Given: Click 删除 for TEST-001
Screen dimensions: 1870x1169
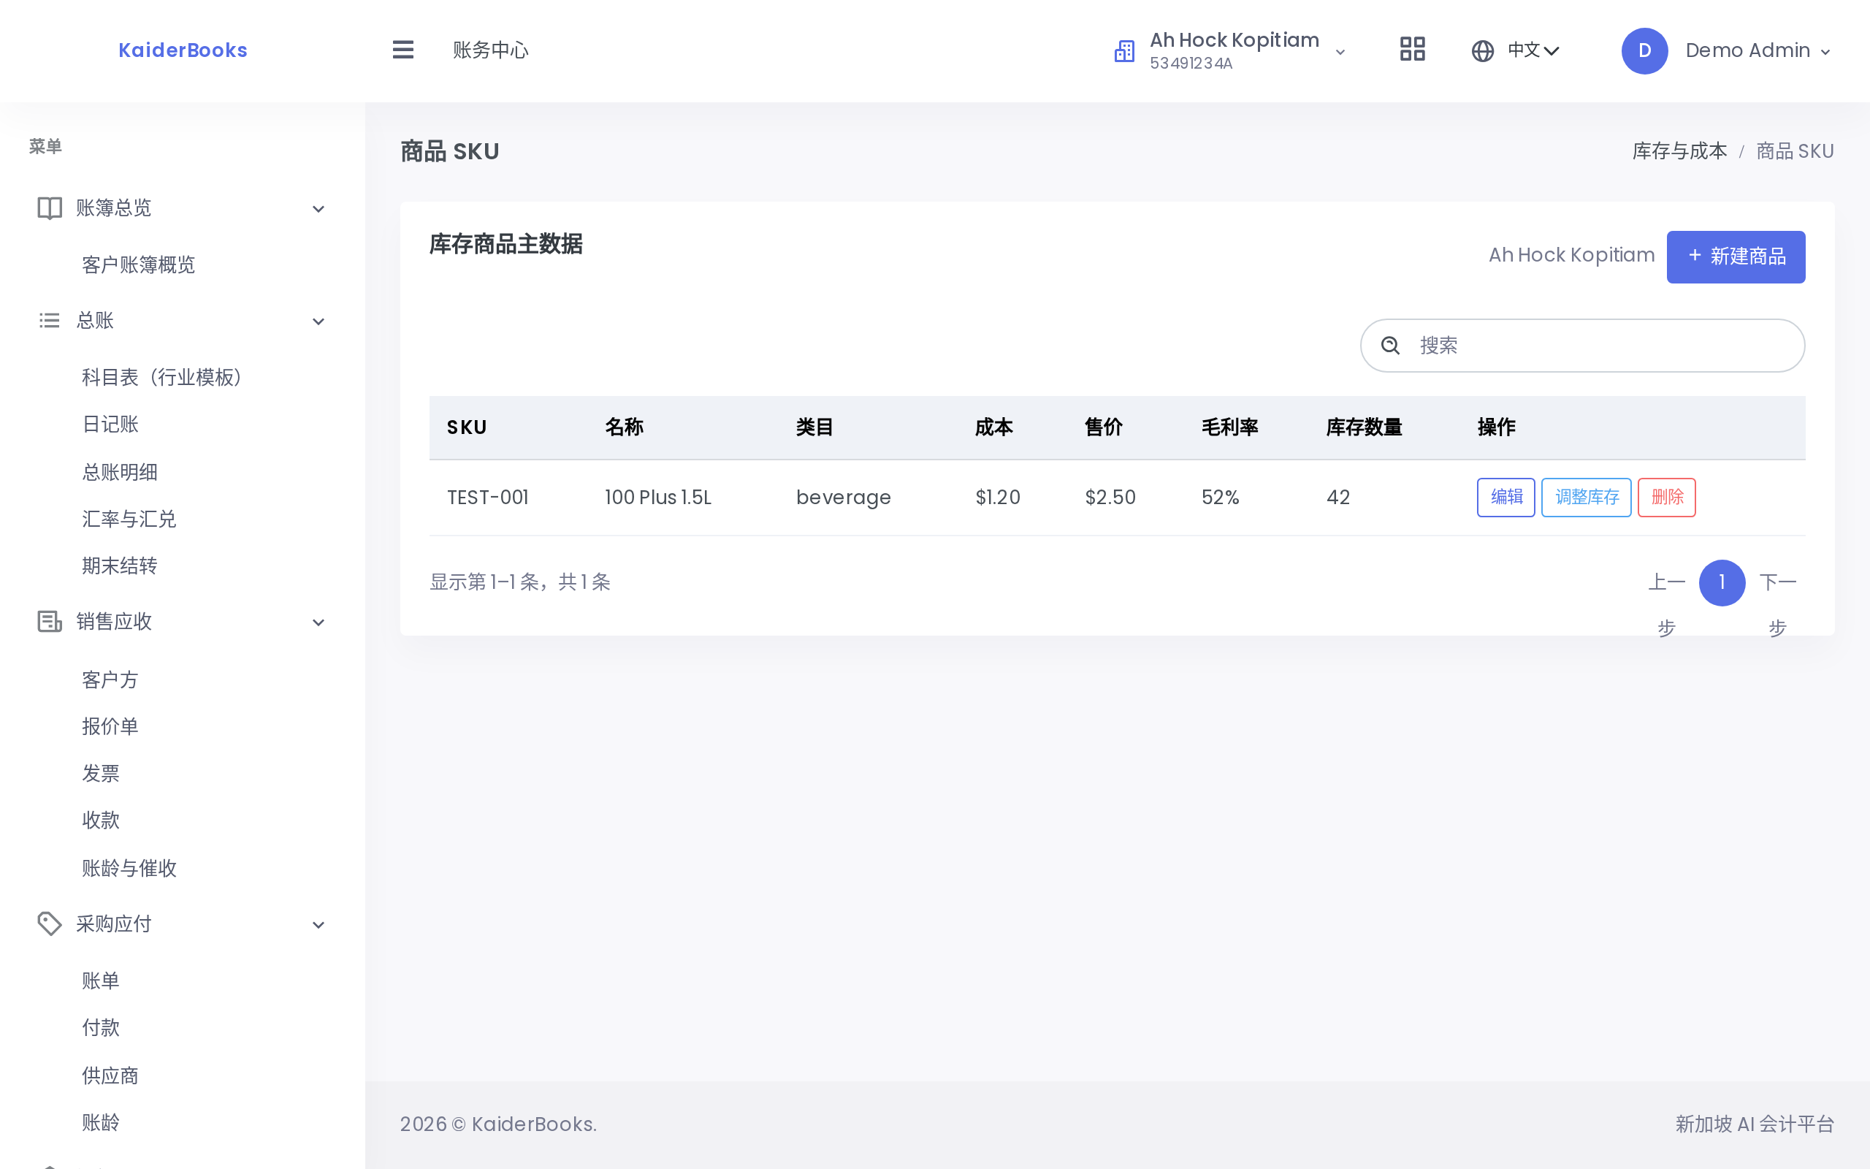Looking at the screenshot, I should [1667, 497].
